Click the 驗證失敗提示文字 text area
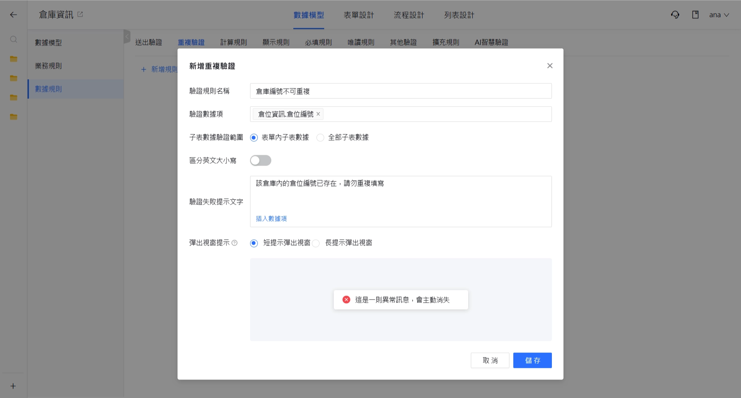 tap(401, 202)
